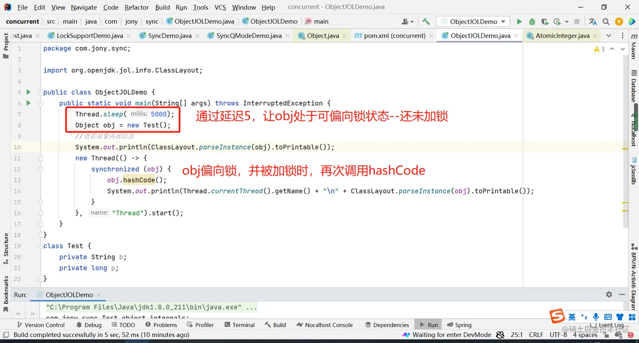Toggle the Structure tool window
Viewport: 639px width, 343px height.
click(6, 248)
